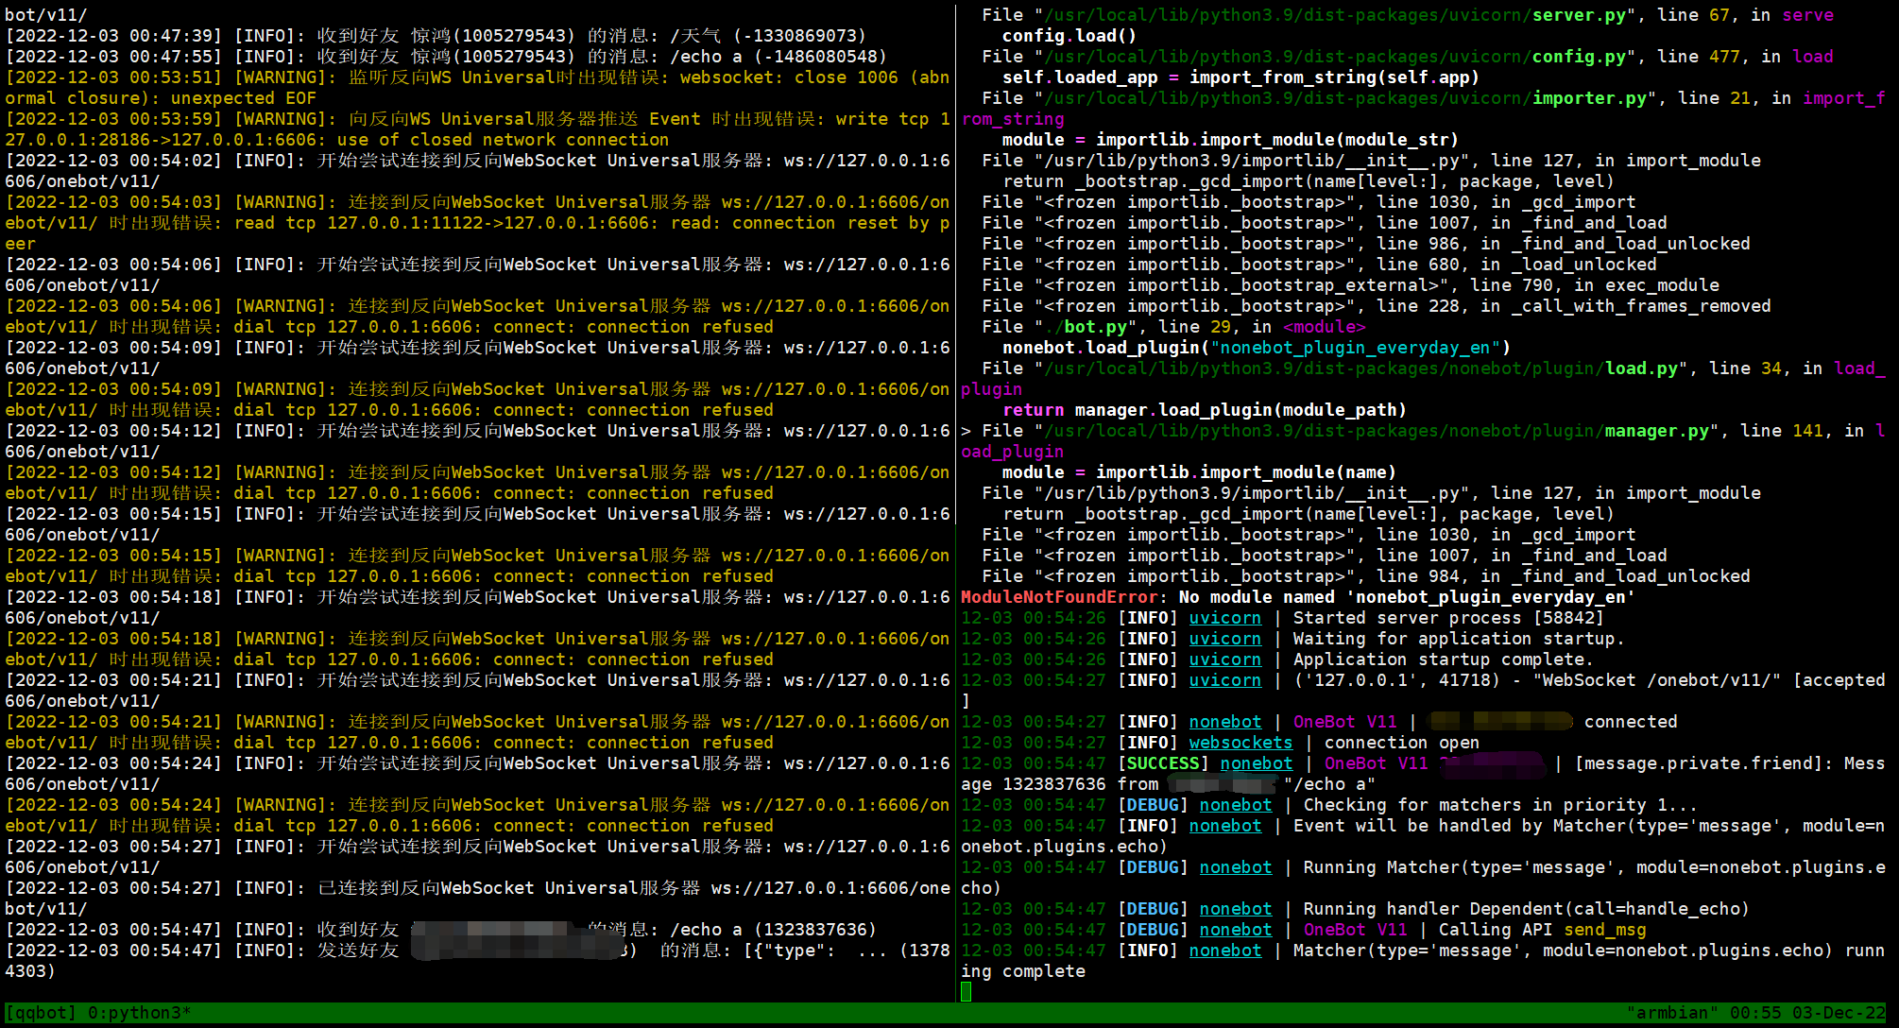
Task: Click the [2022-12-03 00:54:24] WARNING line
Action: (x=477, y=815)
